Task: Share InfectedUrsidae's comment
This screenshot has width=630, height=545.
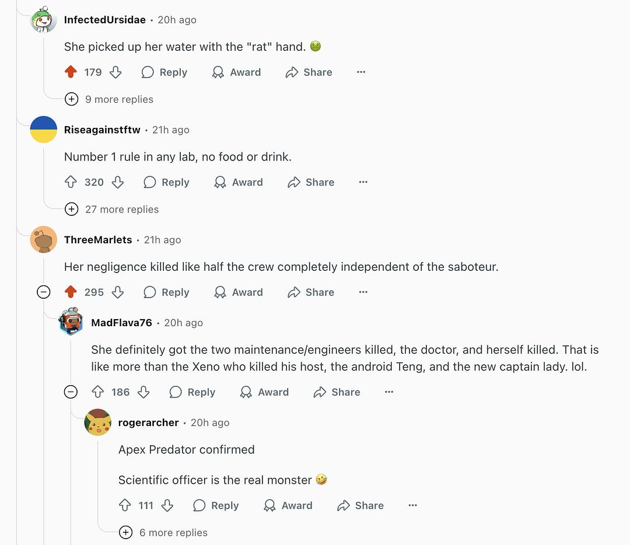Action: pos(309,72)
